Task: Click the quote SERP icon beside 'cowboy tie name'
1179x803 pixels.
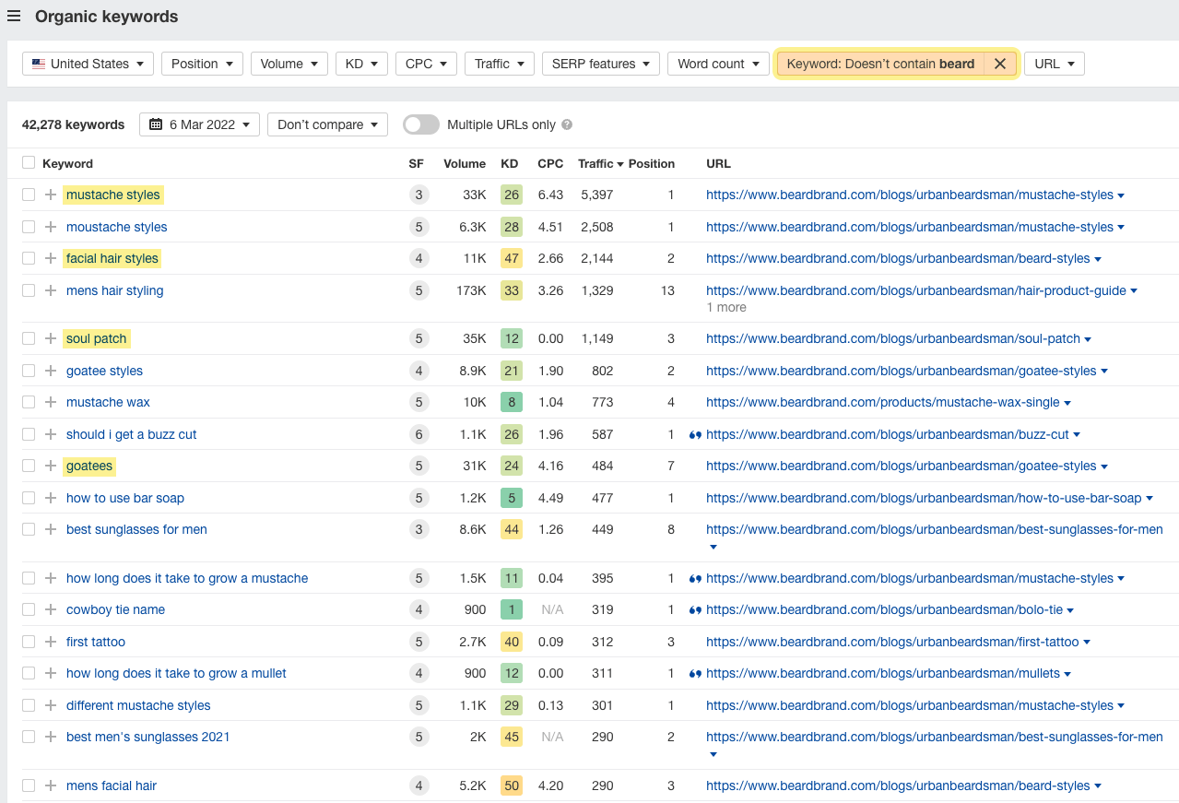Action: 694,609
